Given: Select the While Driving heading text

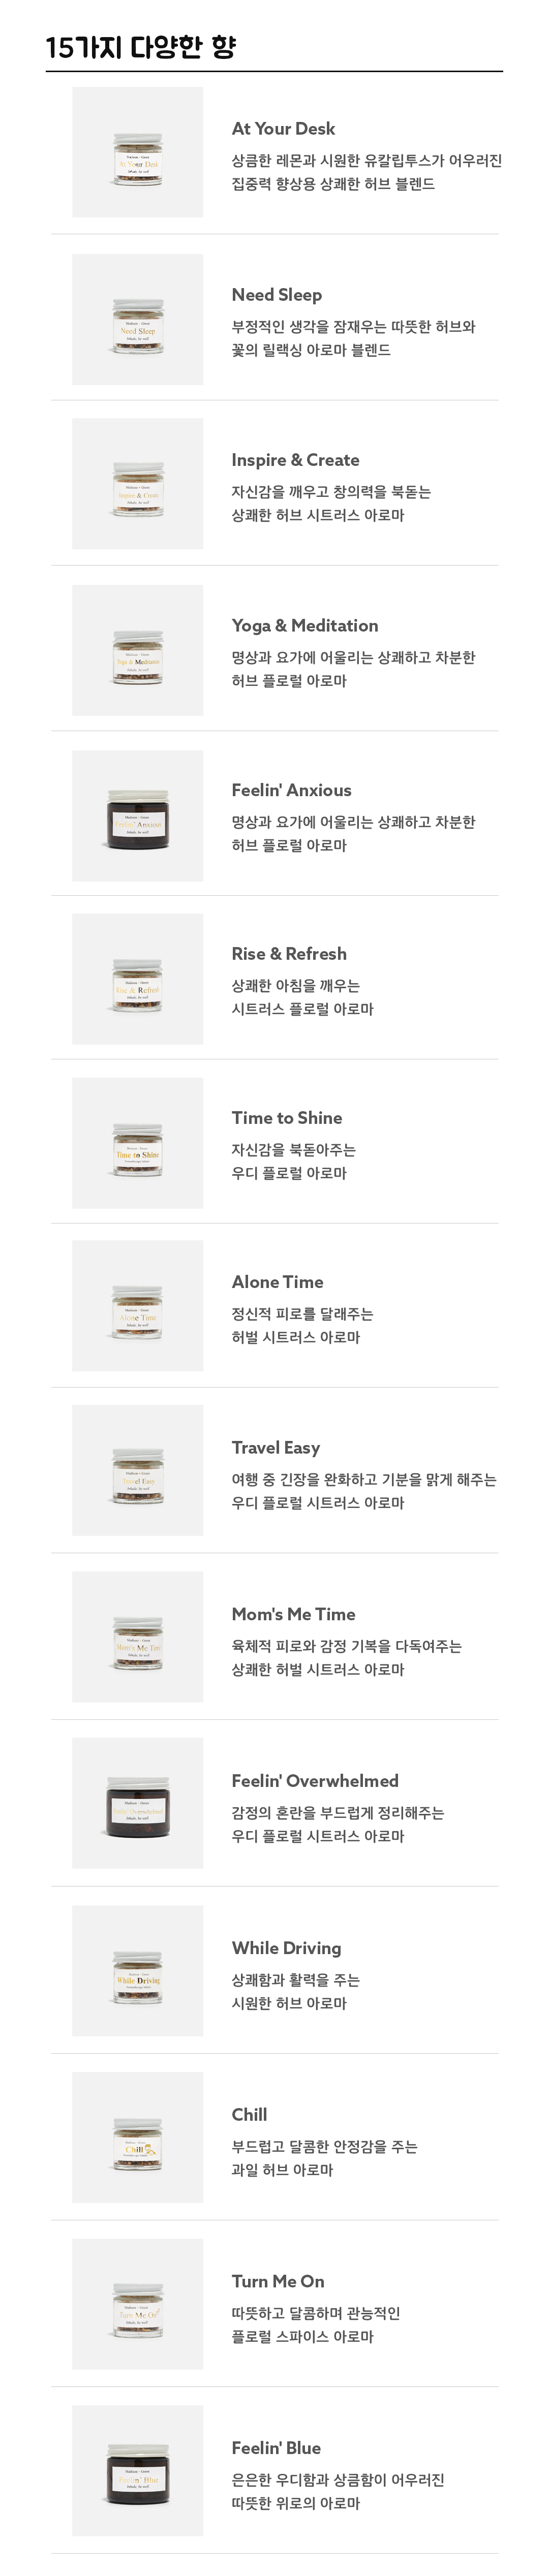Looking at the screenshot, I should [x=286, y=1948].
